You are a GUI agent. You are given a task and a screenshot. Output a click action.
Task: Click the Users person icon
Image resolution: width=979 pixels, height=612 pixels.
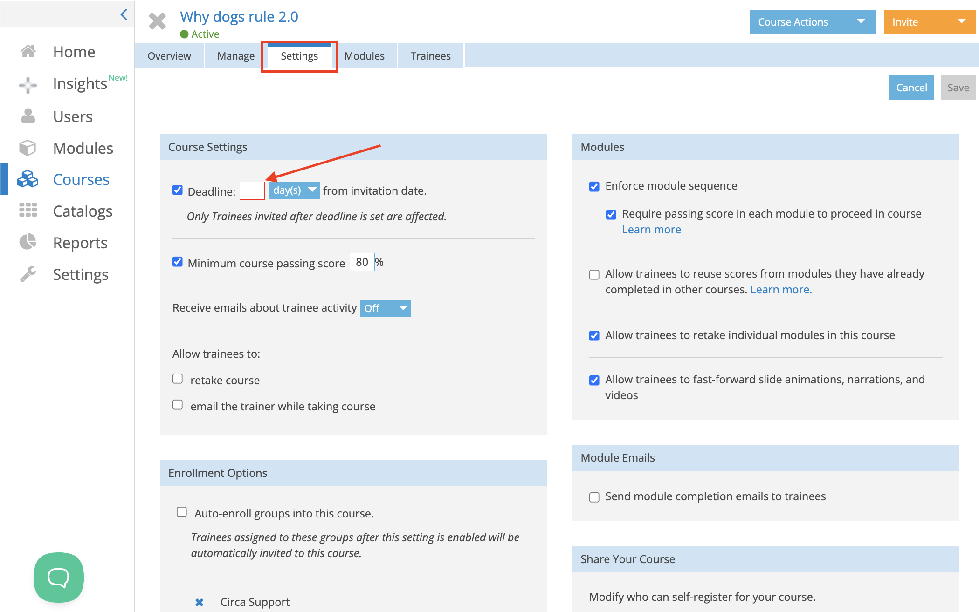point(28,116)
